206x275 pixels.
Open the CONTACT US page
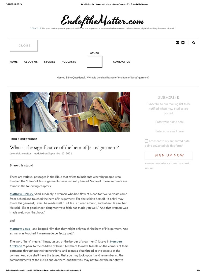[122, 62]
